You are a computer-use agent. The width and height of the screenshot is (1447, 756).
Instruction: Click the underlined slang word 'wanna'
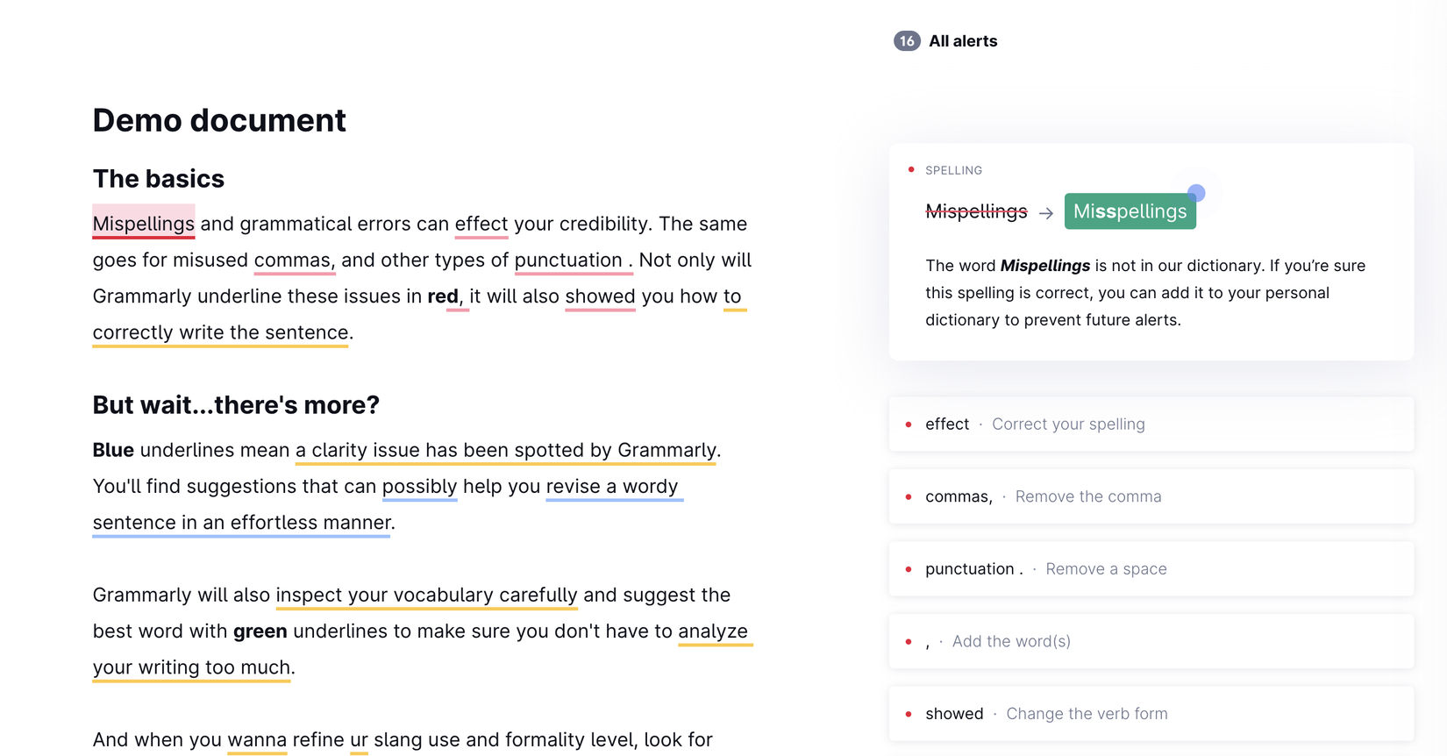257,739
